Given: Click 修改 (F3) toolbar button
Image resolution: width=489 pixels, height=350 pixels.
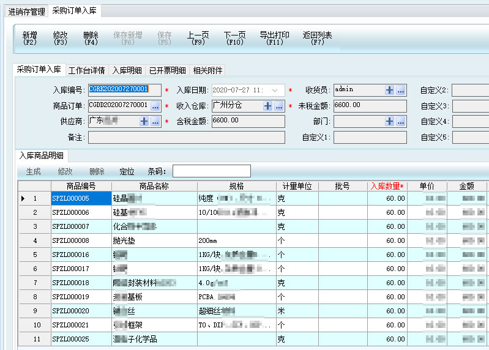Looking at the screenshot, I should coord(60,39).
